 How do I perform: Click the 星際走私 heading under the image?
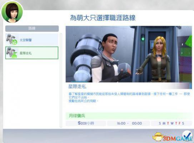point(77,87)
